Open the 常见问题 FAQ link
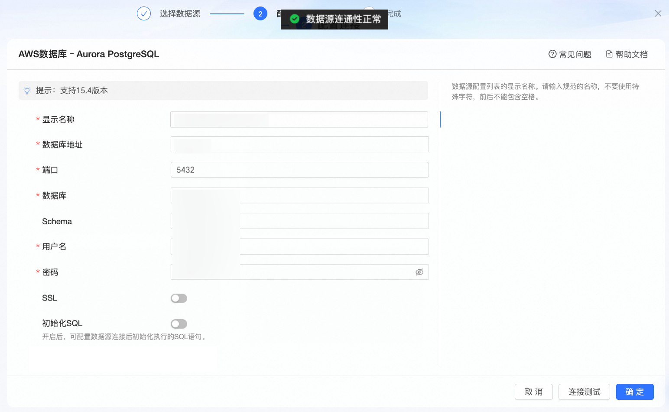Image resolution: width=669 pixels, height=412 pixels. tap(570, 54)
